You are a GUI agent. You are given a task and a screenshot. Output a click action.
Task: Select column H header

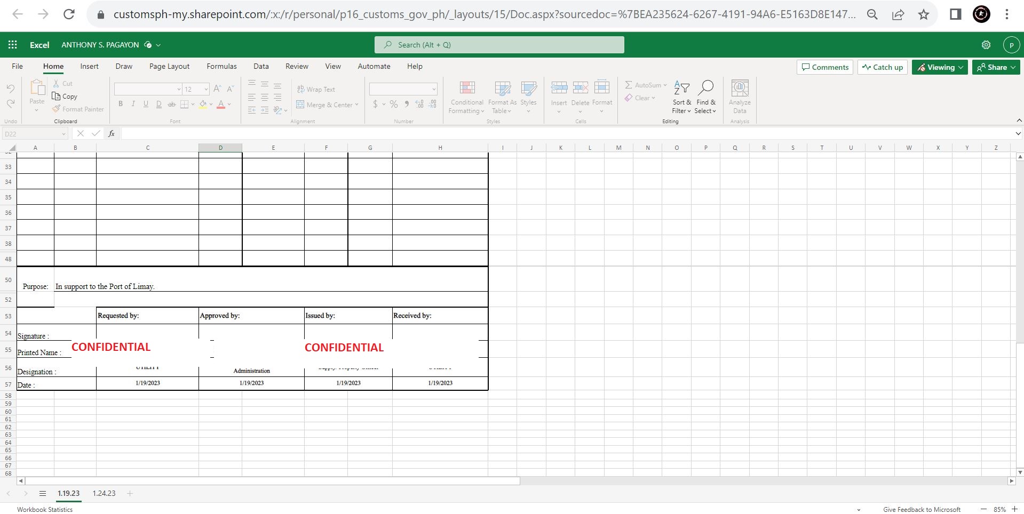pos(440,148)
